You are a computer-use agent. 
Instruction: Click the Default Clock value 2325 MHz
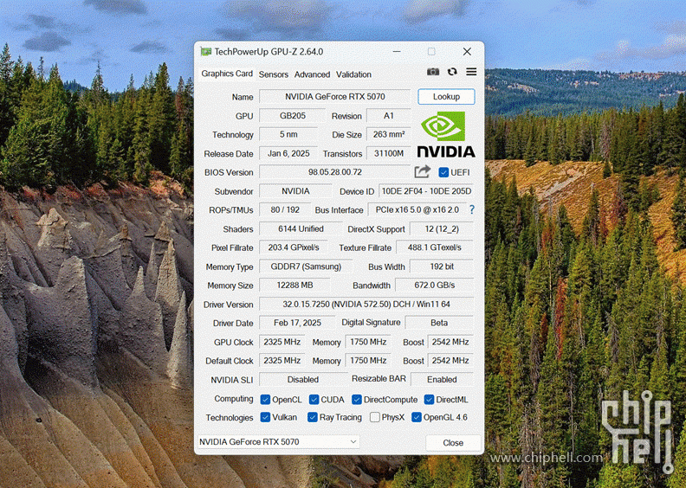[282, 361]
